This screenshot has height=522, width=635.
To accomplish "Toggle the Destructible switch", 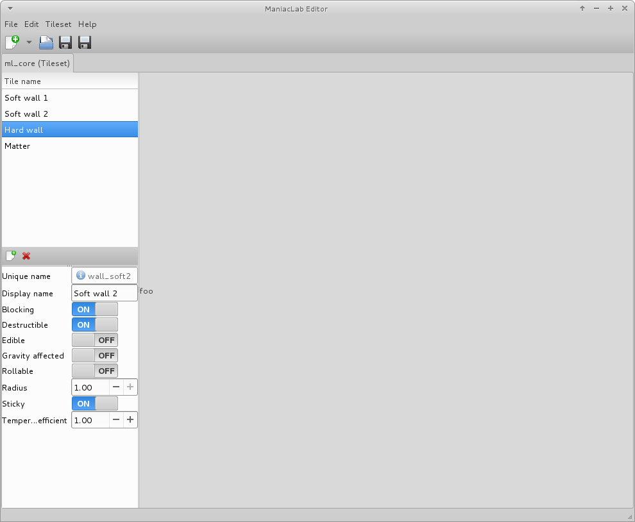I will click(95, 324).
